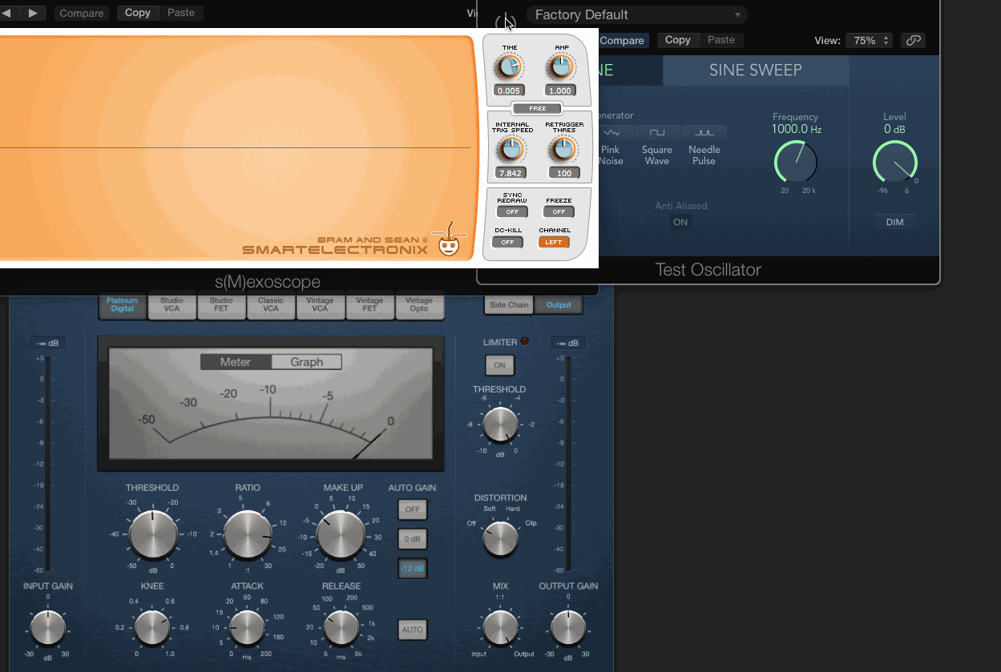Click the Make Up gain knob

click(x=341, y=534)
